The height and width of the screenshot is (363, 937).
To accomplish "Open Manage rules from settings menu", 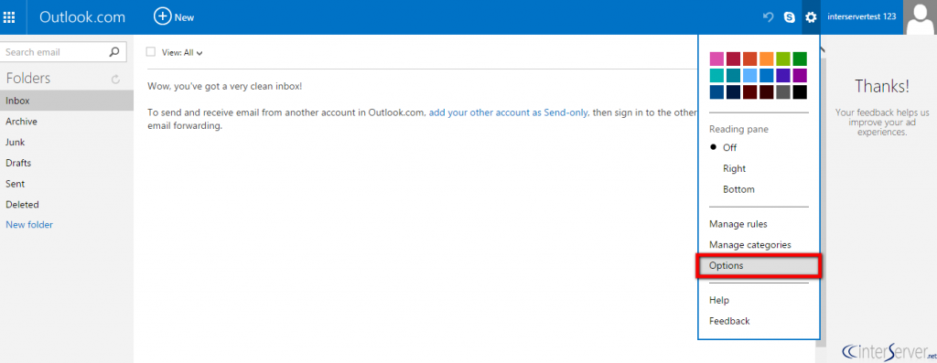I will 738,224.
